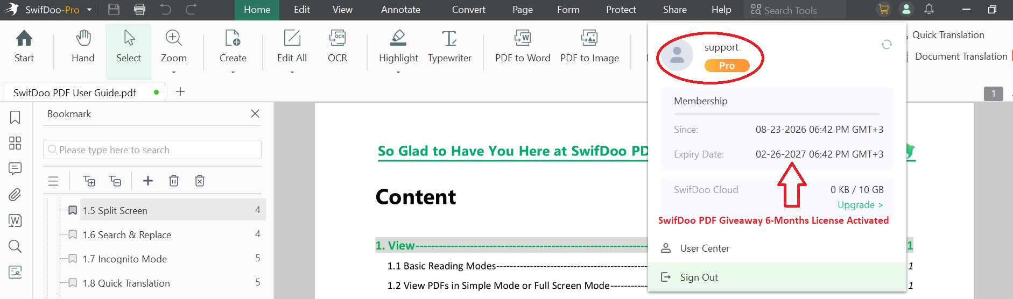Open the Convert tab
The height and width of the screenshot is (299, 1013).
coord(469,10)
